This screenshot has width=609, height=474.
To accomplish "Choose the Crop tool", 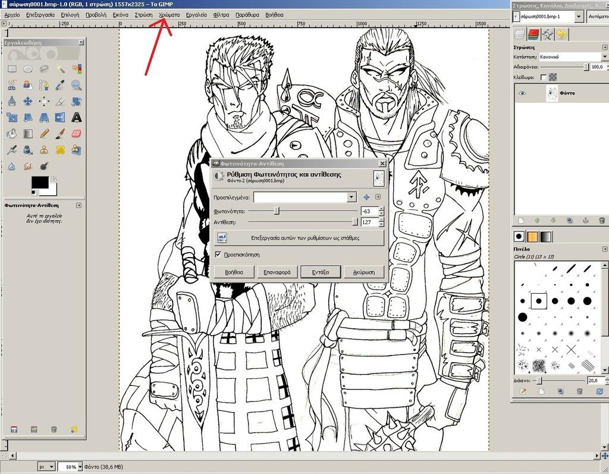I will (x=60, y=102).
